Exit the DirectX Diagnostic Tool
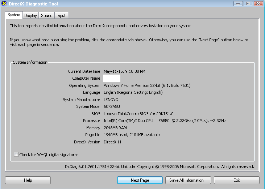This screenshot has height=189, width=265. click(x=237, y=180)
